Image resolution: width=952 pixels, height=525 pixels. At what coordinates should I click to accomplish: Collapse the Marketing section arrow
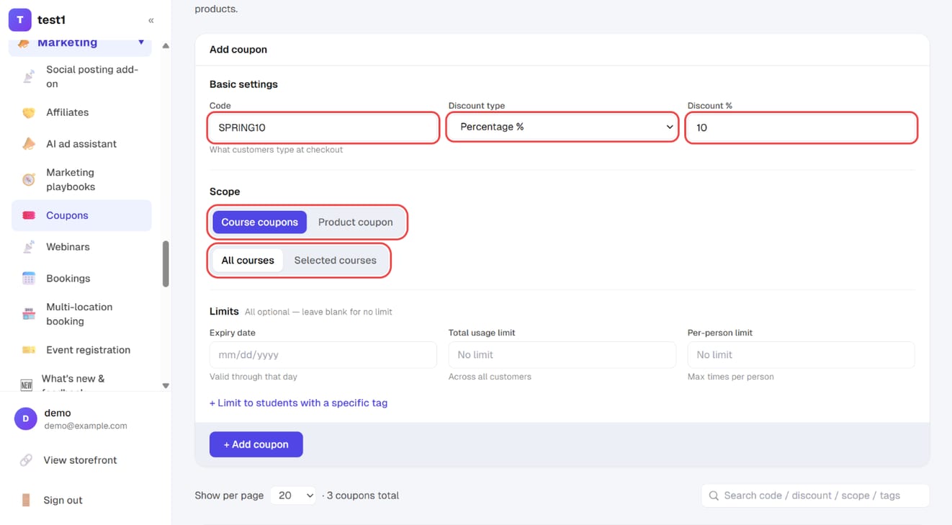pyautogui.click(x=141, y=42)
